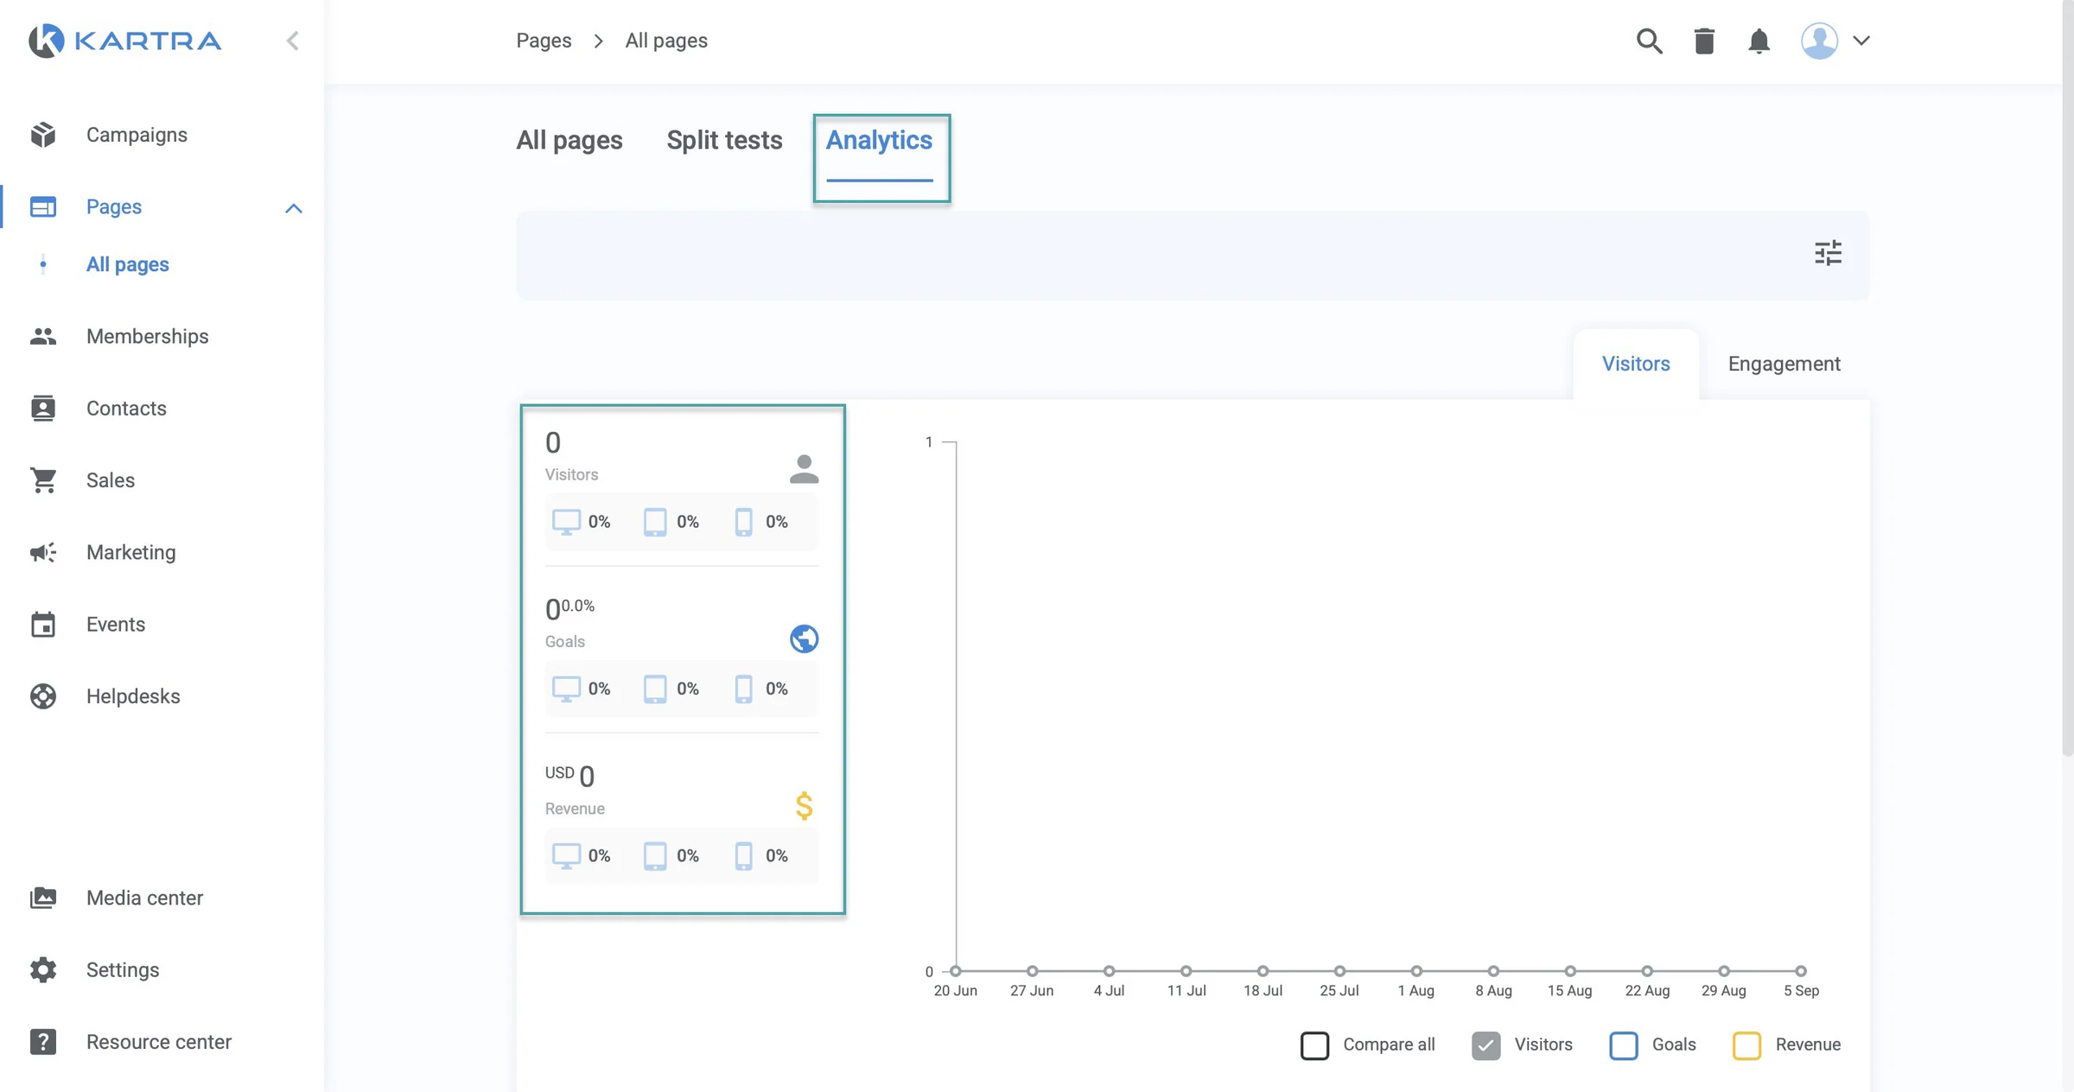Viewport: 2074px width, 1092px height.
Task: Click the Events calendar icon
Action: [x=43, y=624]
